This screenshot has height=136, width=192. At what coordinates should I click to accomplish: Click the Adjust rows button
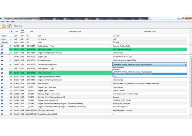tap(18, 26)
